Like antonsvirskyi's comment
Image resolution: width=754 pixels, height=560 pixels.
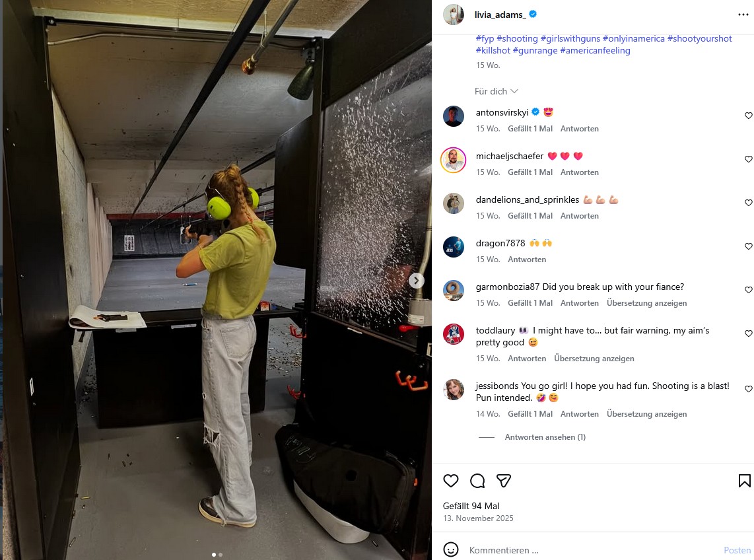pyautogui.click(x=748, y=116)
